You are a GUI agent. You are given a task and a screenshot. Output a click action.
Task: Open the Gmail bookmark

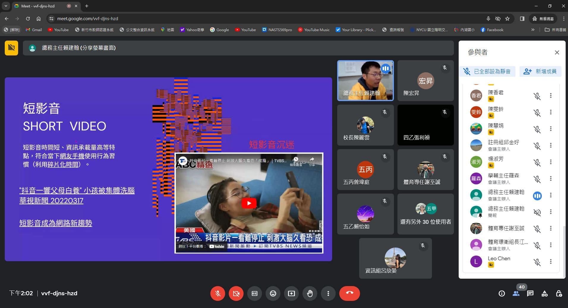coord(34,30)
